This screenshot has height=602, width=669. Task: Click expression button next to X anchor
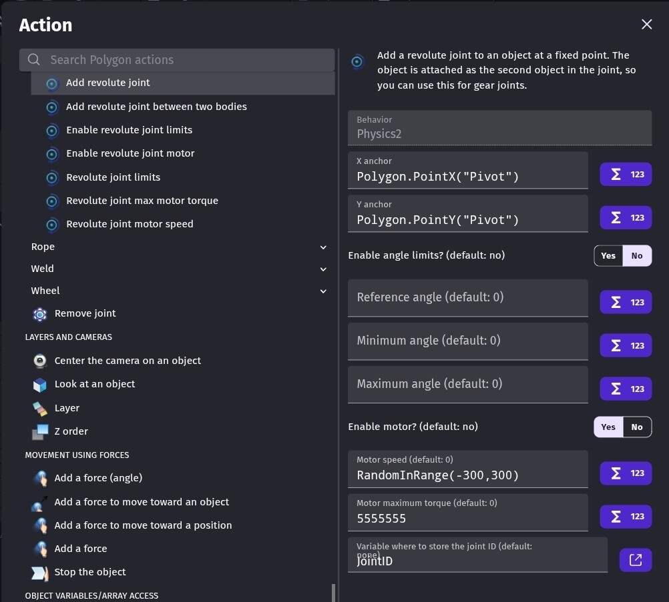pyautogui.click(x=625, y=174)
